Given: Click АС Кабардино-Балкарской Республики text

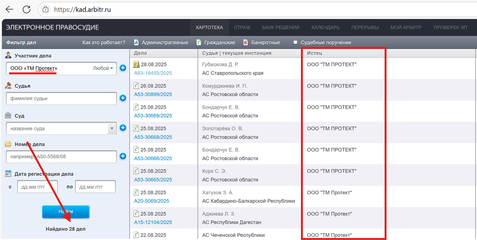Looking at the screenshot, I should point(248,201).
